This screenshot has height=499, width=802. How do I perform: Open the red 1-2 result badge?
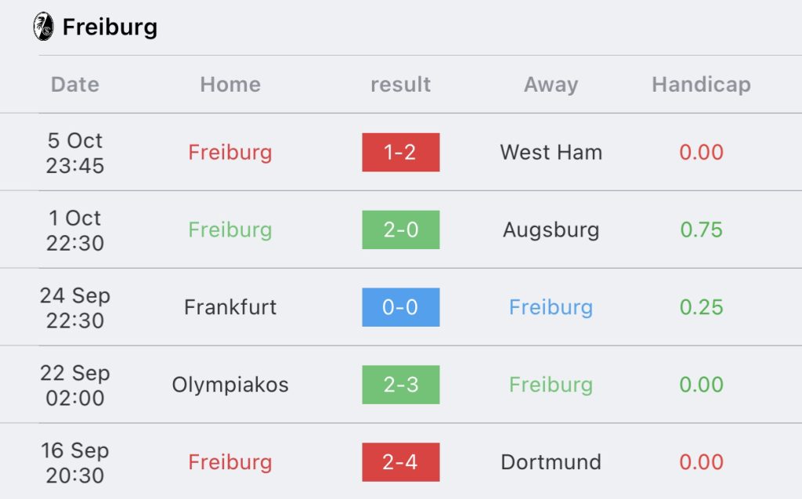[x=400, y=152]
